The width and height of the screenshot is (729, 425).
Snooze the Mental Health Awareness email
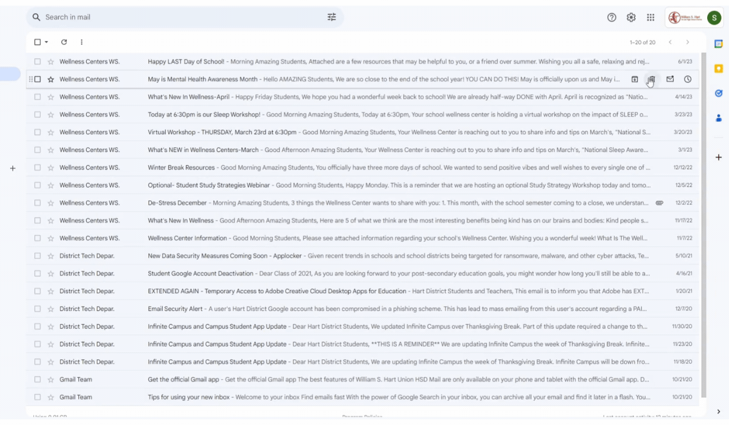coord(687,79)
